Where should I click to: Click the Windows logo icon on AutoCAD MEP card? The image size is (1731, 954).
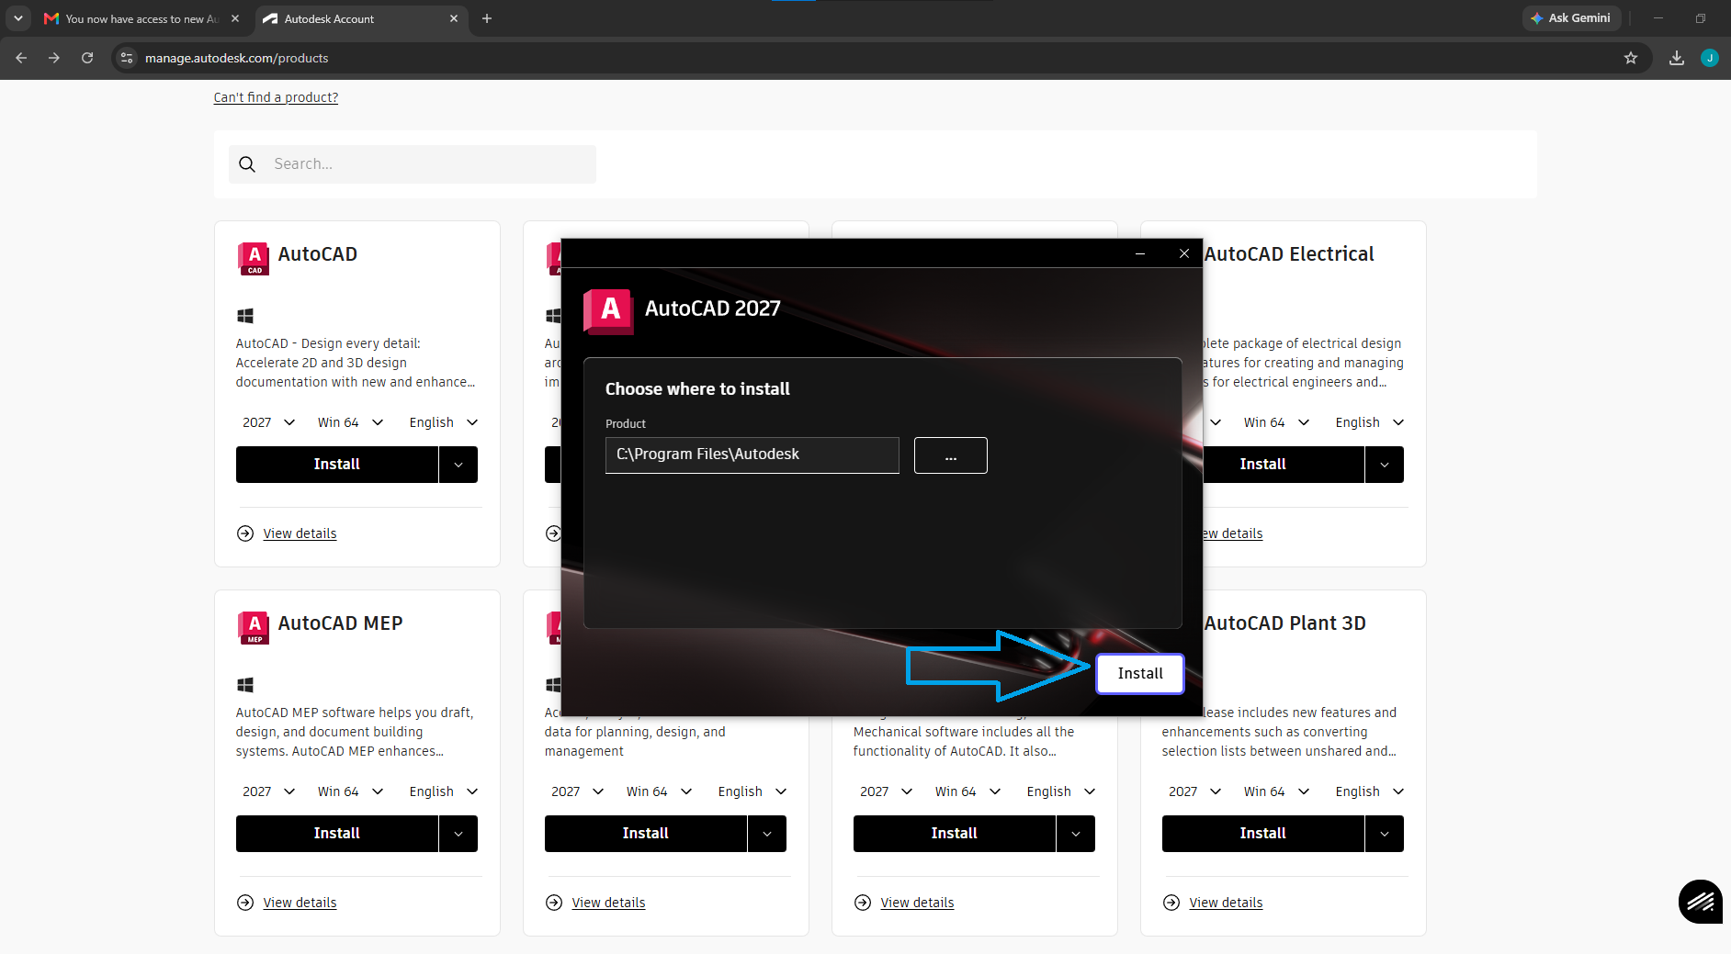coord(245,685)
